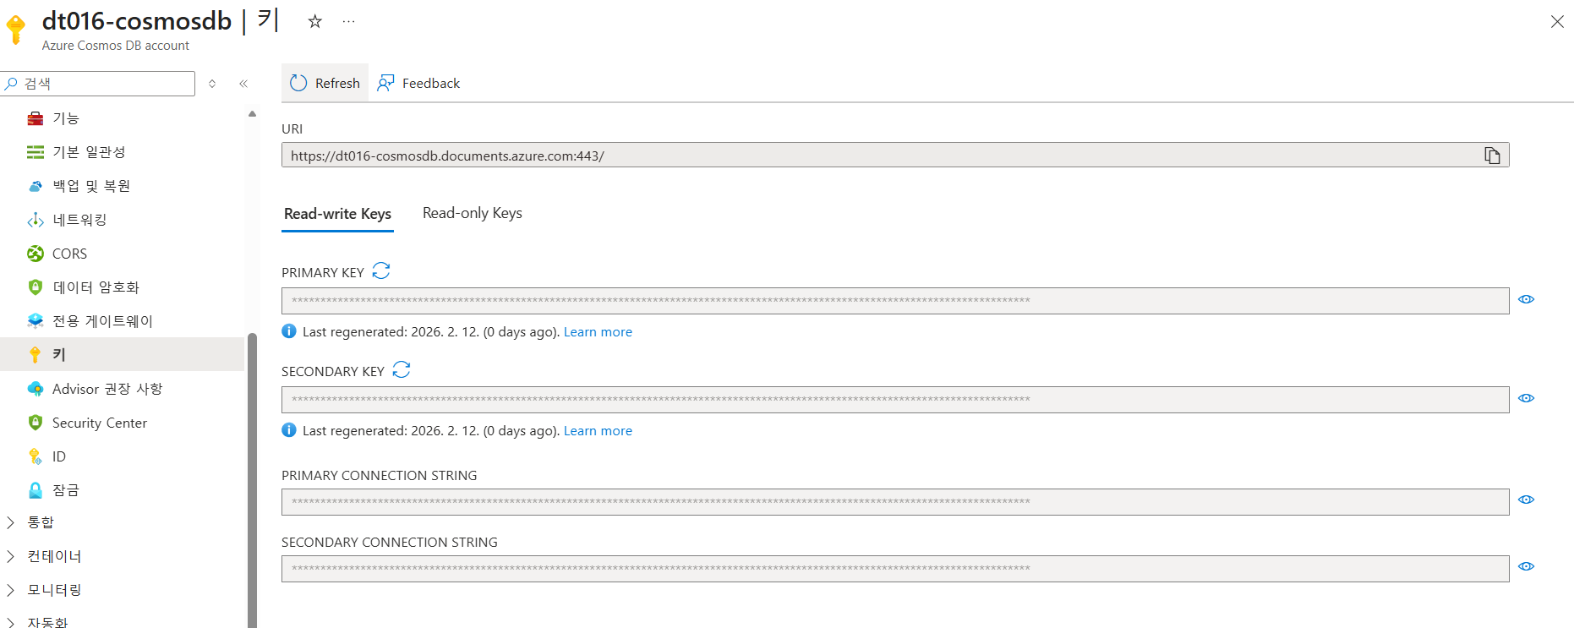Reveal the secondary connection string
This screenshot has height=628, width=1574.
(x=1526, y=566)
